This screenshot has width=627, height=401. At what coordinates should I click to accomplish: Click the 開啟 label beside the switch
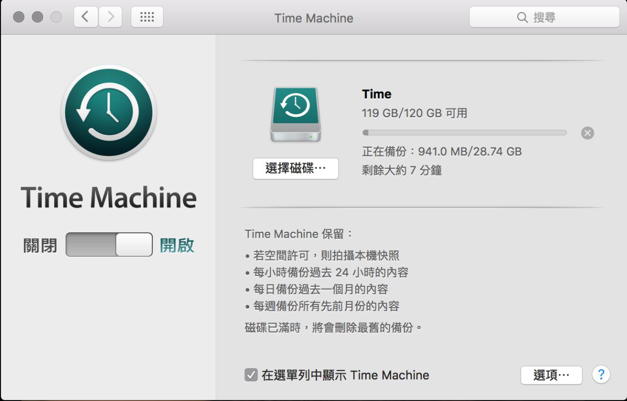(x=177, y=245)
